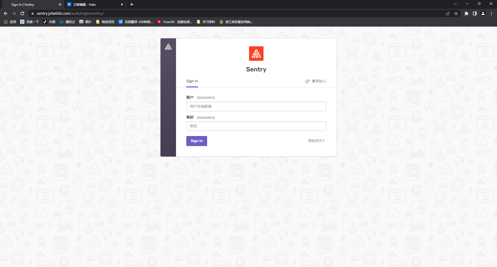Click the address bar URL
This screenshot has width=497, height=267.
point(70,13)
